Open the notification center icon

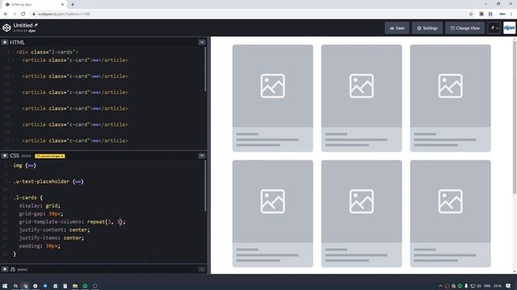pyautogui.click(x=508, y=286)
